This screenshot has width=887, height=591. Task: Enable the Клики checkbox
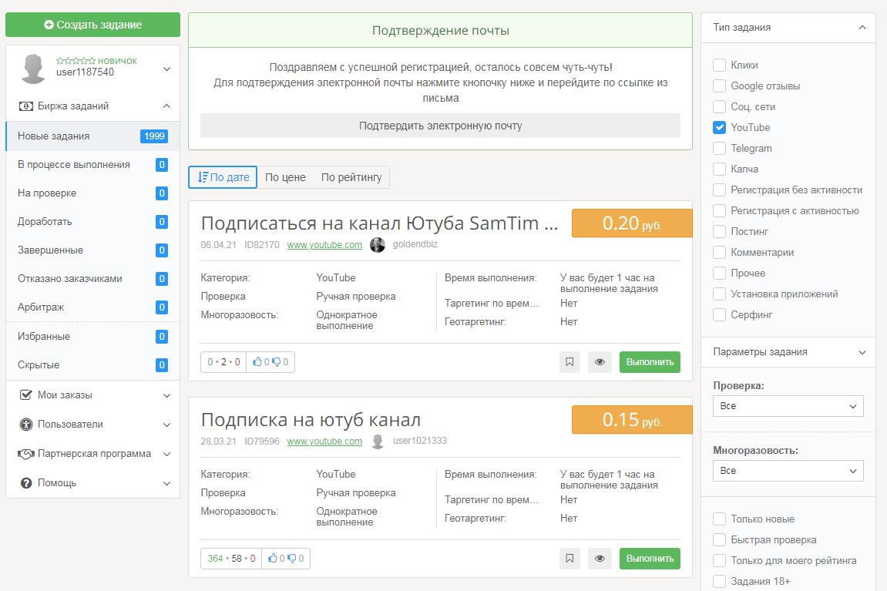(x=720, y=65)
